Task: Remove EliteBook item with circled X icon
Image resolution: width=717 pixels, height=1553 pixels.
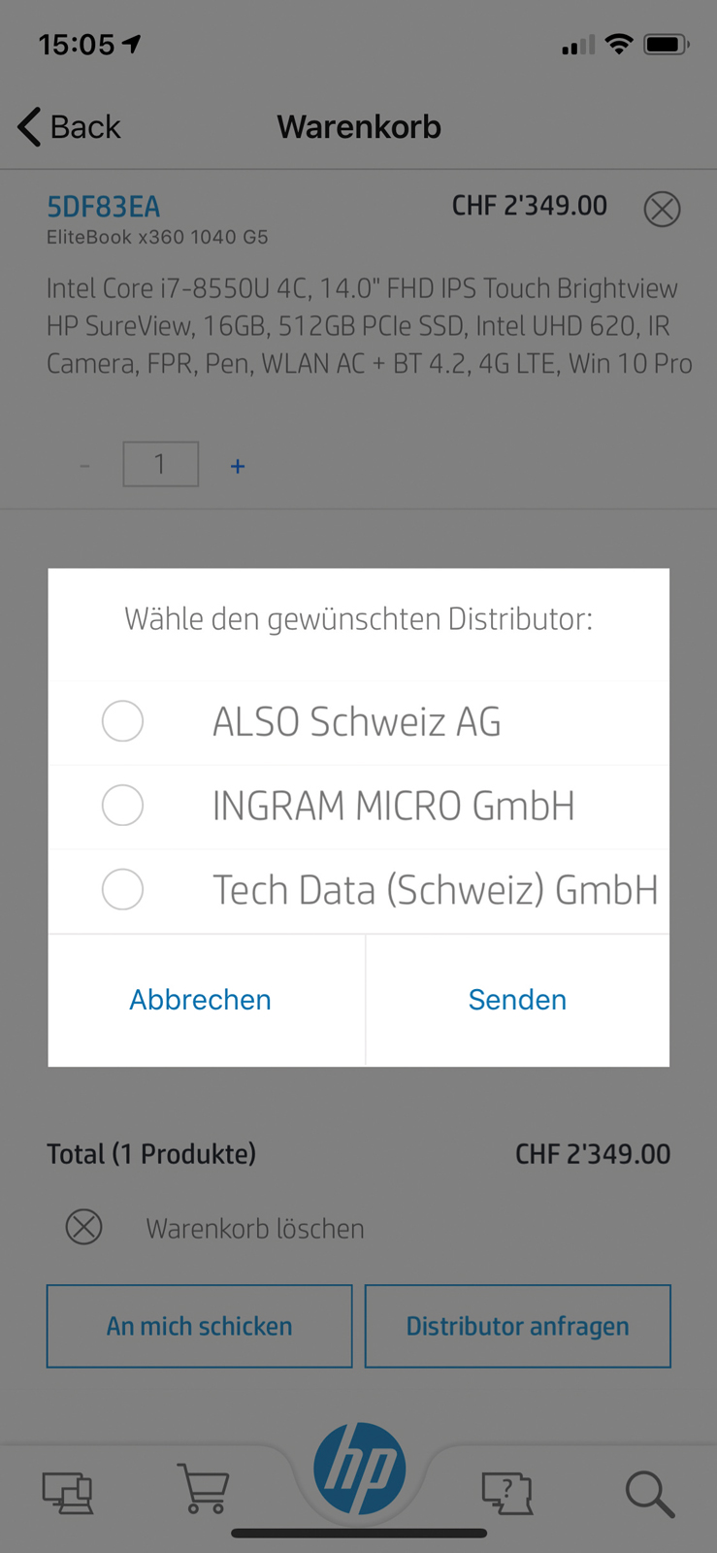Action: (662, 209)
